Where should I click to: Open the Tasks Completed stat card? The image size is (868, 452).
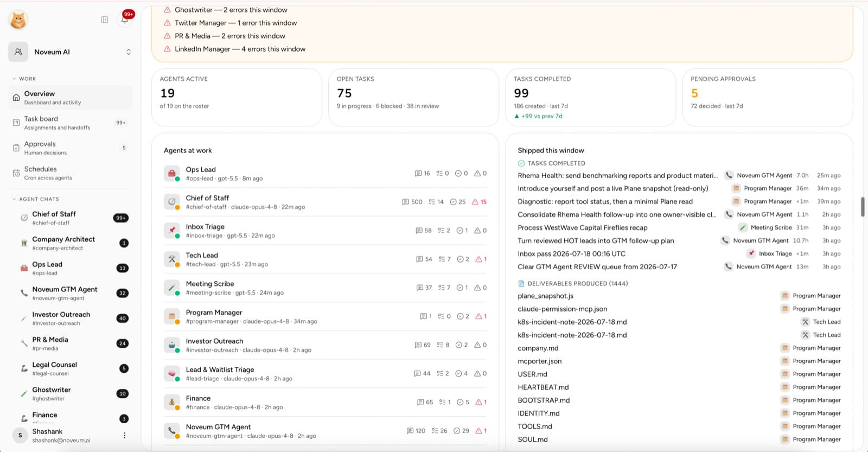point(590,97)
